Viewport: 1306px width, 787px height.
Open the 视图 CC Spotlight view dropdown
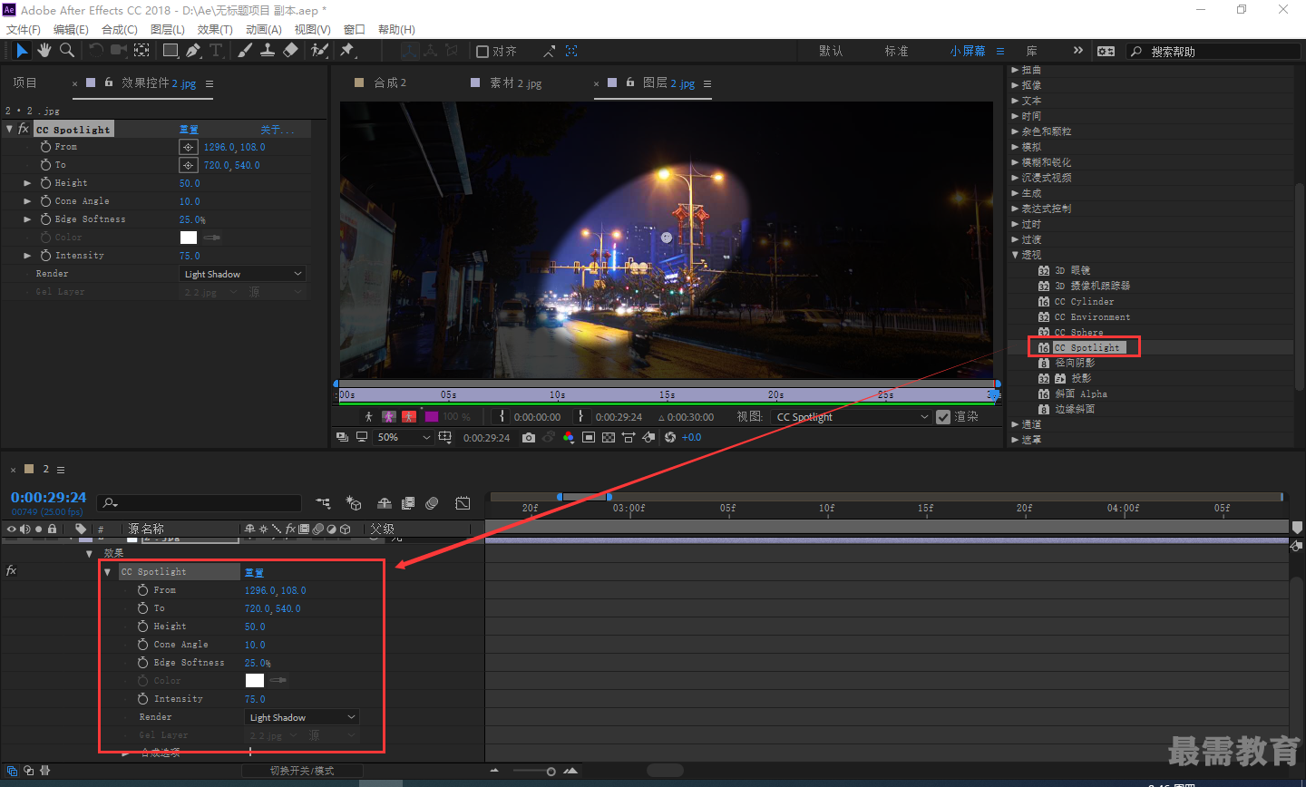point(852,417)
